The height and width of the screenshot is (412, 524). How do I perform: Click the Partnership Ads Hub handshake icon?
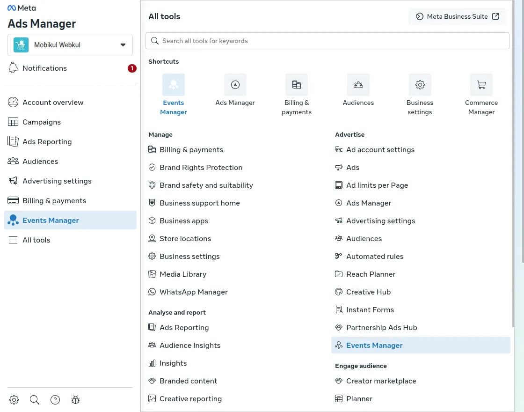pos(339,327)
